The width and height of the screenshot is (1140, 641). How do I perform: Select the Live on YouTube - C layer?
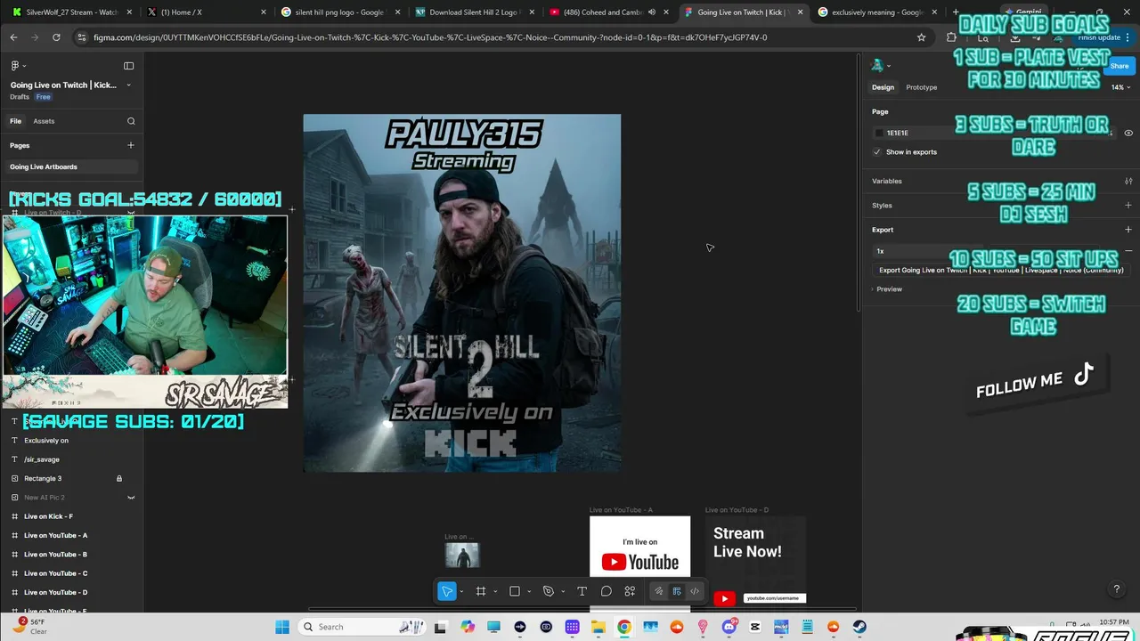[55, 573]
